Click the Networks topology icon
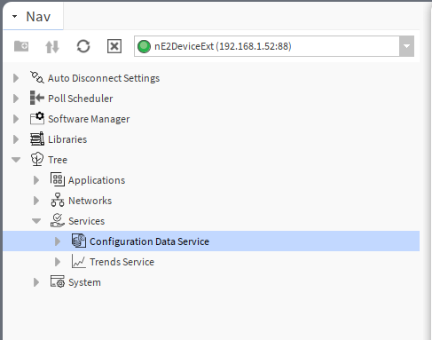 pyautogui.click(x=58, y=200)
